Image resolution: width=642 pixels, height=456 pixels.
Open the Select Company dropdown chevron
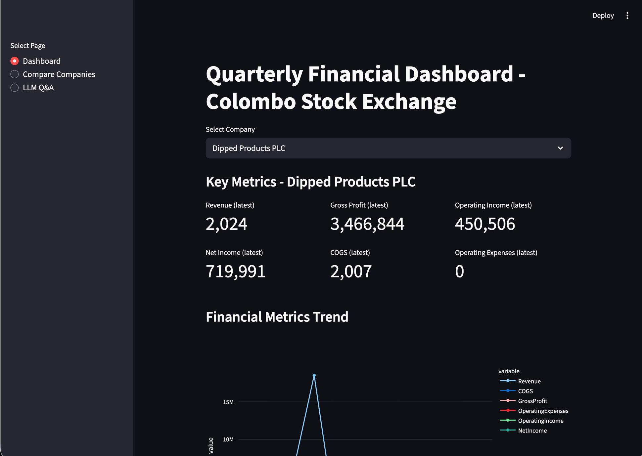tap(560, 148)
